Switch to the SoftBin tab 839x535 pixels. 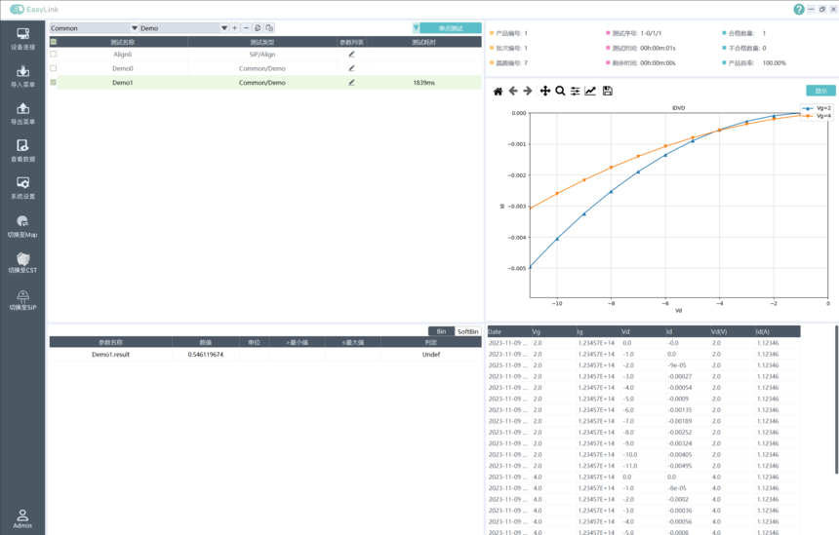pos(467,331)
